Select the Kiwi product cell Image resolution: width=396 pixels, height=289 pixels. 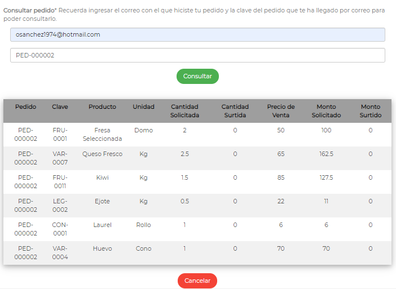102,177
